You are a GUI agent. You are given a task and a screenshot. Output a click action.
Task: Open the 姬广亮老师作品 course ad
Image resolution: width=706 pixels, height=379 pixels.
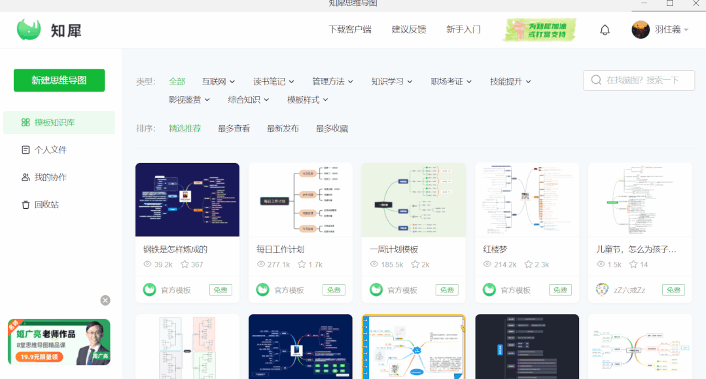59,342
